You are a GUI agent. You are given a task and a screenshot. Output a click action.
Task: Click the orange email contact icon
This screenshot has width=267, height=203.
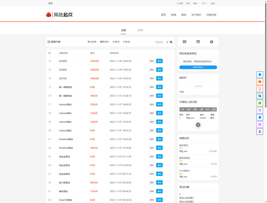260,82
